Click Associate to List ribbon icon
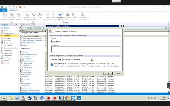 [74, 17]
